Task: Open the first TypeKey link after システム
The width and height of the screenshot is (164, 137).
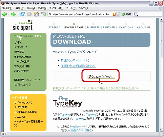Action: pyautogui.click(x=65, y=115)
